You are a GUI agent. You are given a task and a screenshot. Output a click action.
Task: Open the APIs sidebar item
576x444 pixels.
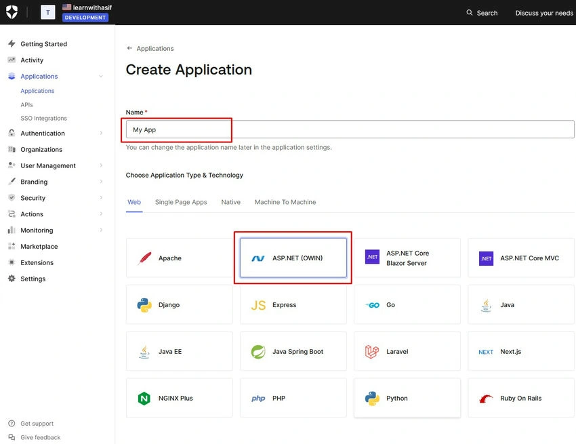[x=26, y=105]
